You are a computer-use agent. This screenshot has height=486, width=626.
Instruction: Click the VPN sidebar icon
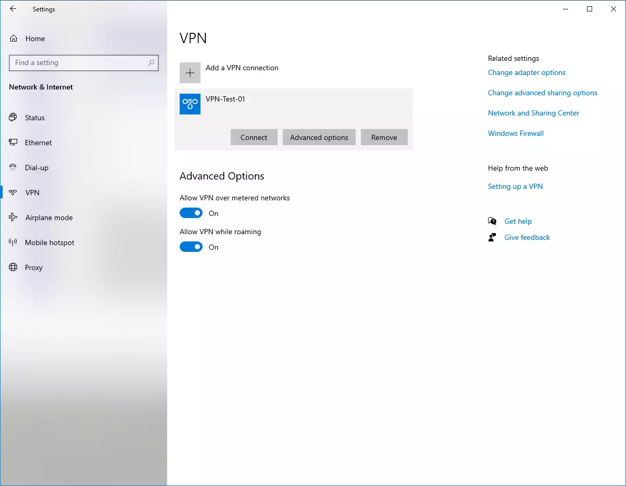pyautogui.click(x=13, y=193)
